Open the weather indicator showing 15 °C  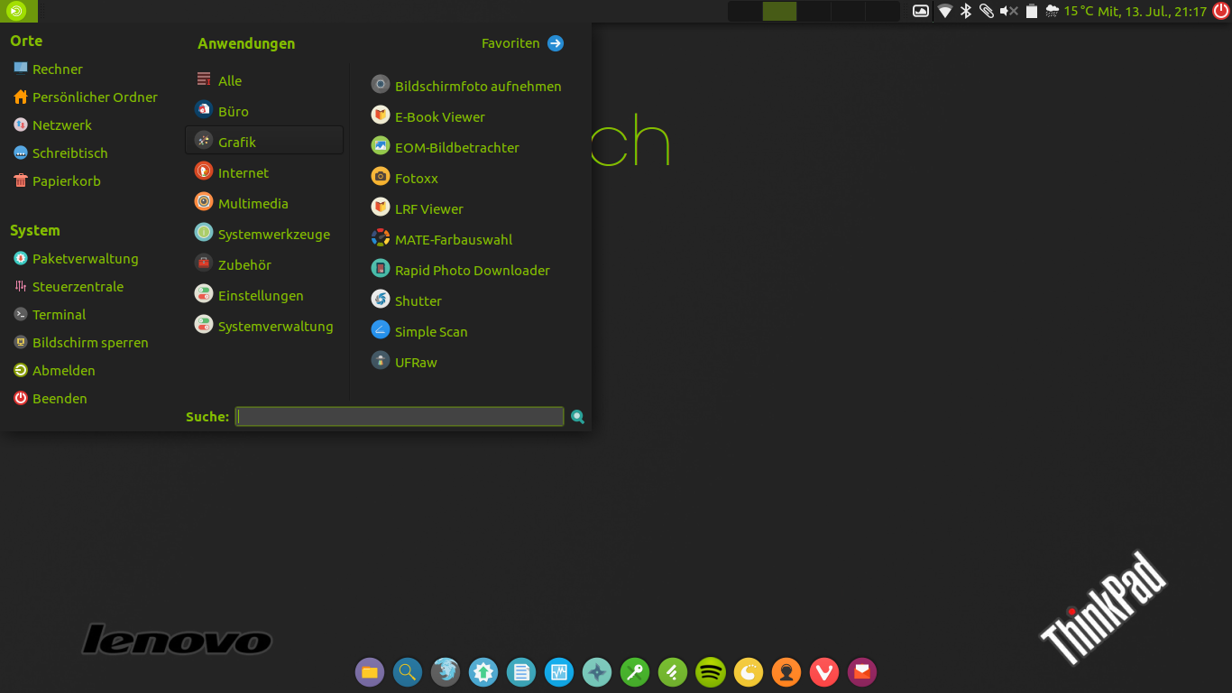(x=1070, y=11)
